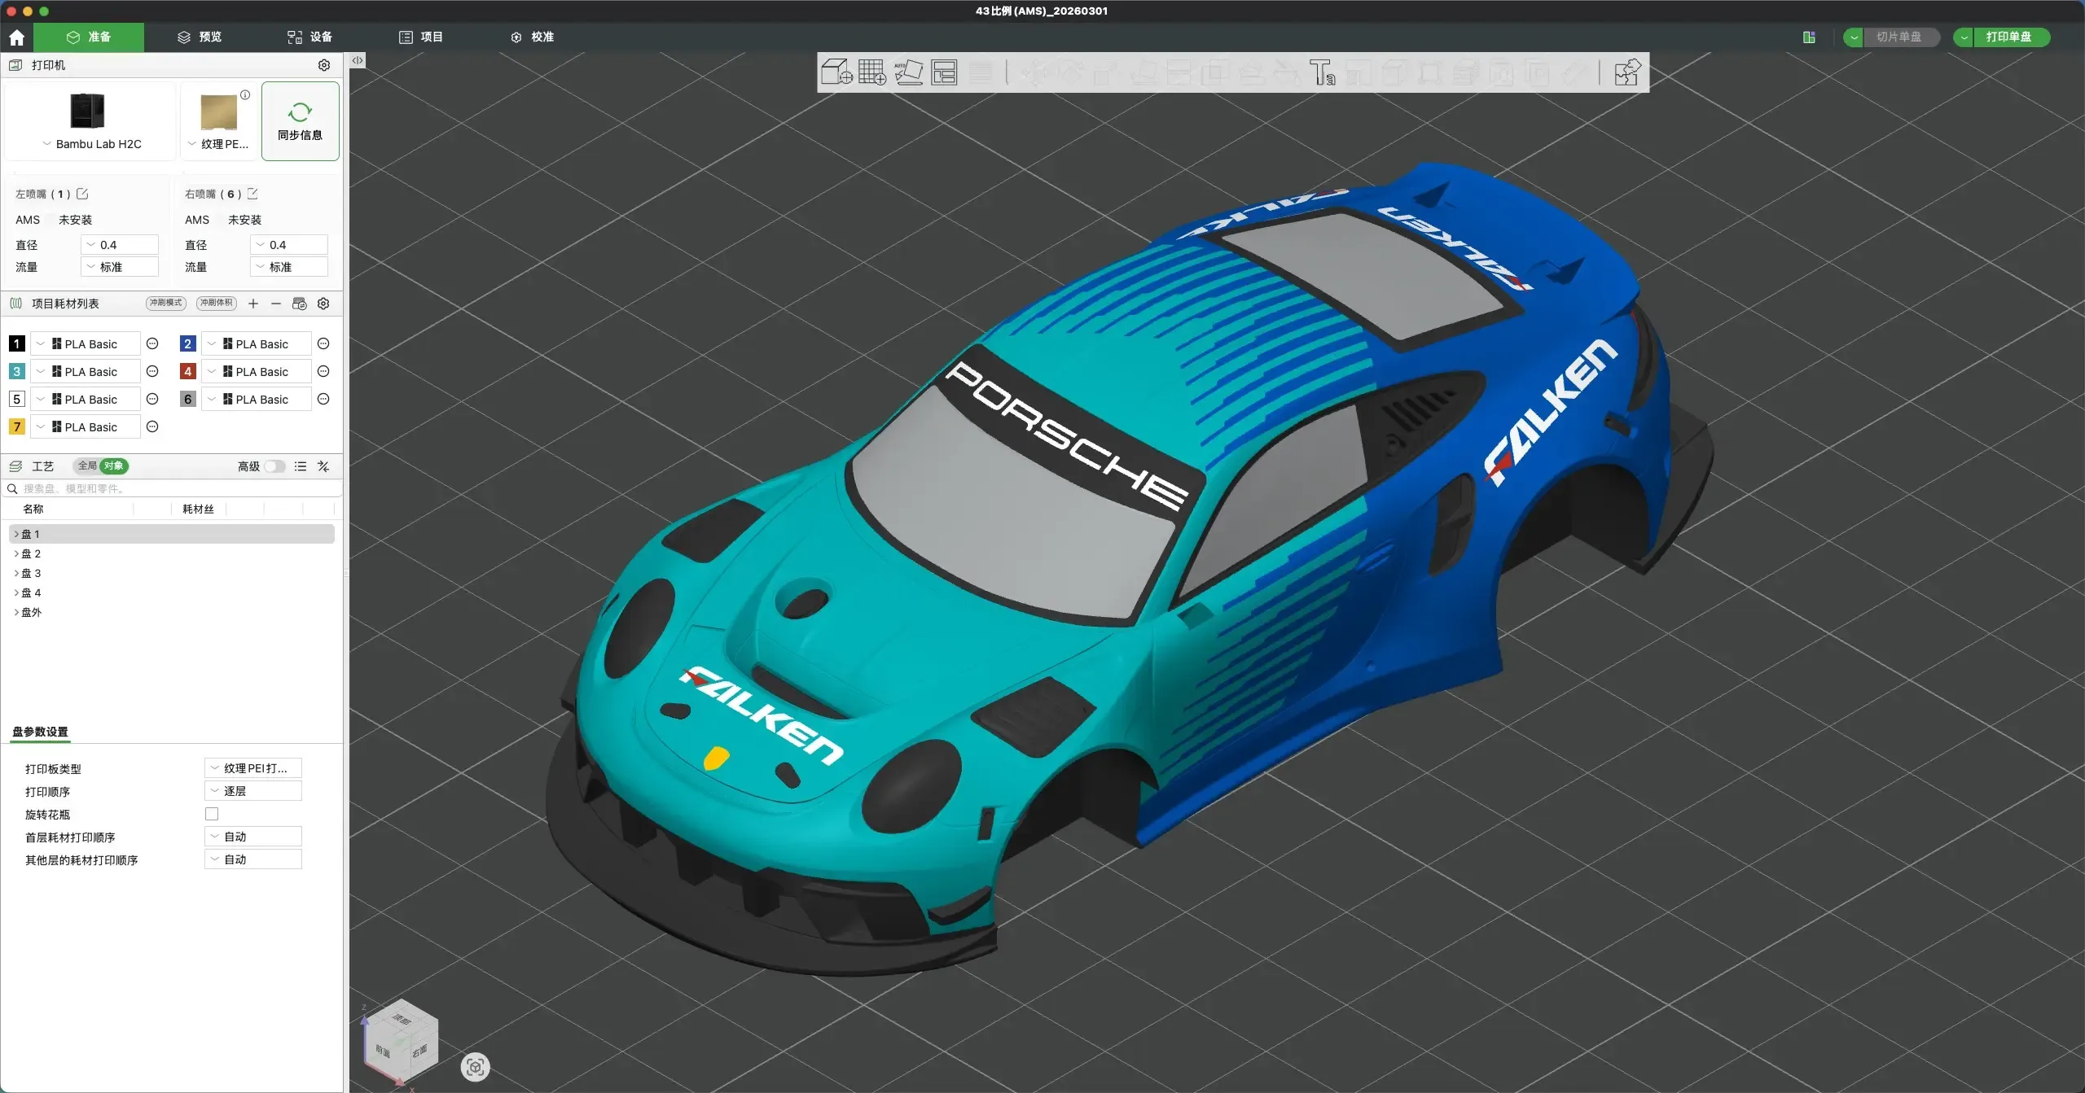Screen dimensions: 2085x1093
Task: Open more options for filament 3
Action: tap(152, 372)
